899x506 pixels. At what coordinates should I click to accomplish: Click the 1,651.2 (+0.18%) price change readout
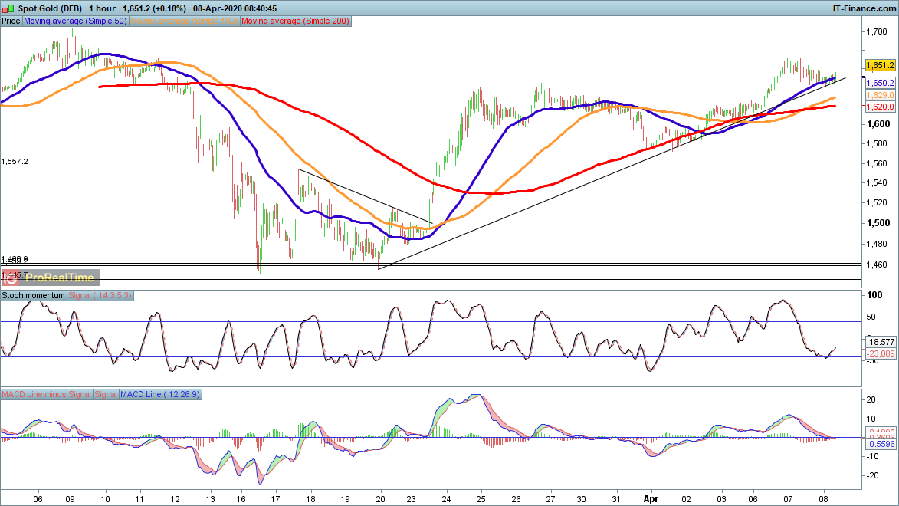(154, 8)
